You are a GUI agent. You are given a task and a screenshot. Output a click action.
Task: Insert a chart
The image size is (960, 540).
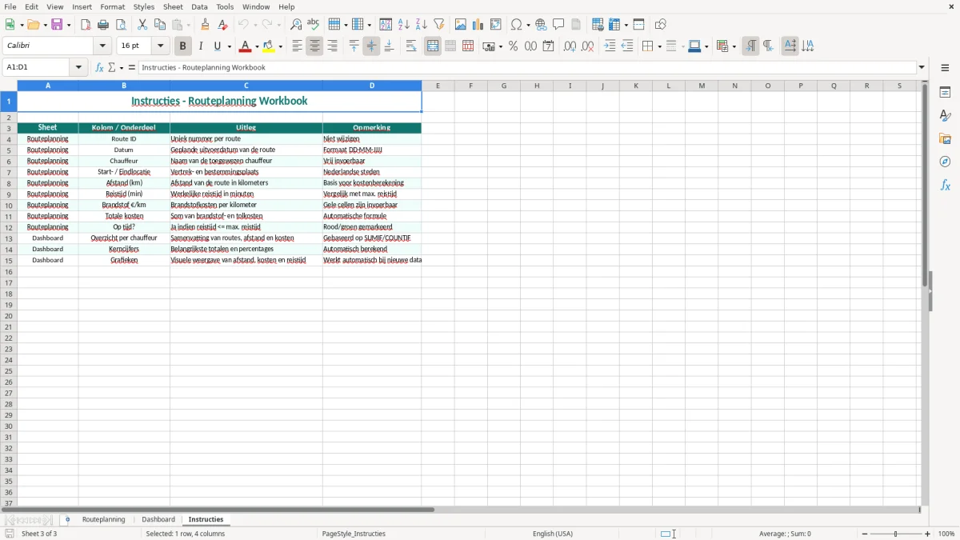478,25
